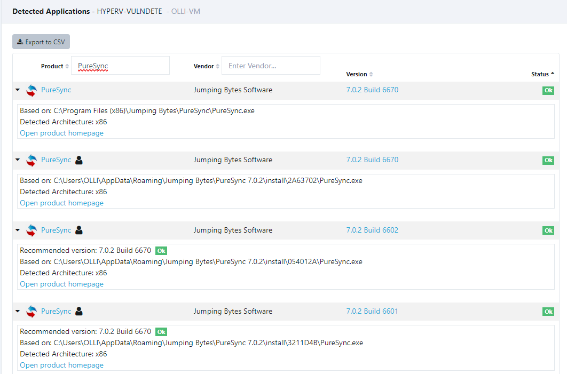Click Jumping Bytes Software vendor in Build 6602 row

point(233,230)
